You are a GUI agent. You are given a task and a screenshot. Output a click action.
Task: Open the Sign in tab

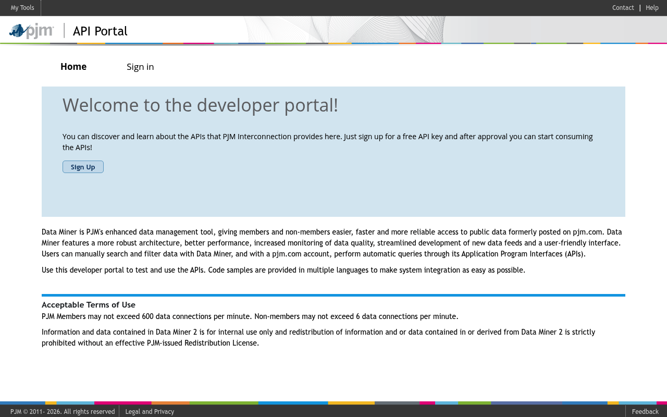pos(140,67)
